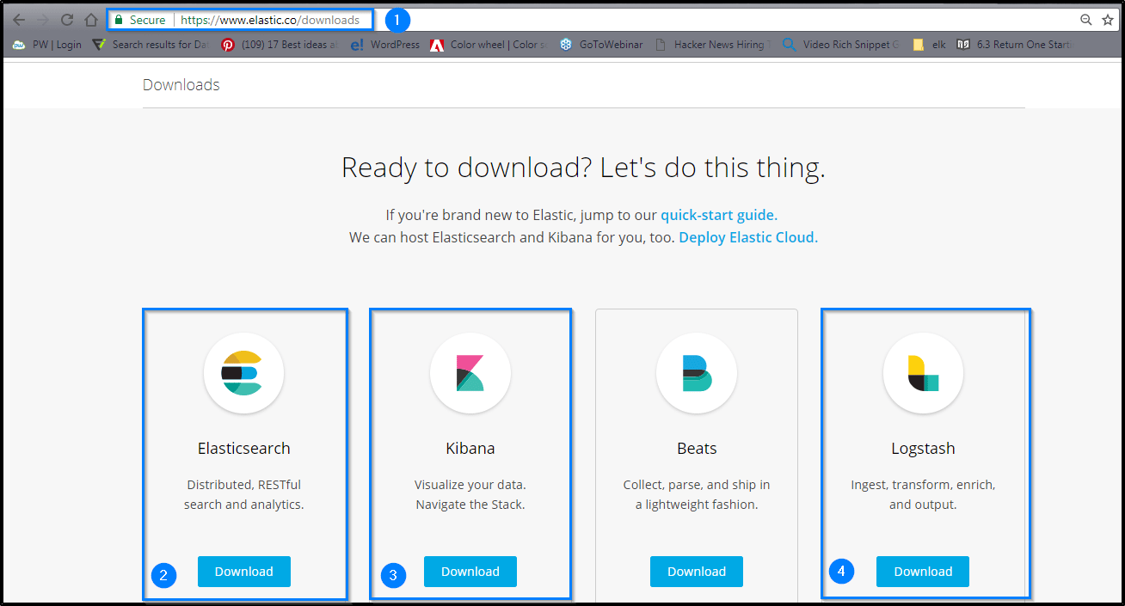Download Elasticsearch
Viewport: 1125px width, 606px height.
point(244,572)
